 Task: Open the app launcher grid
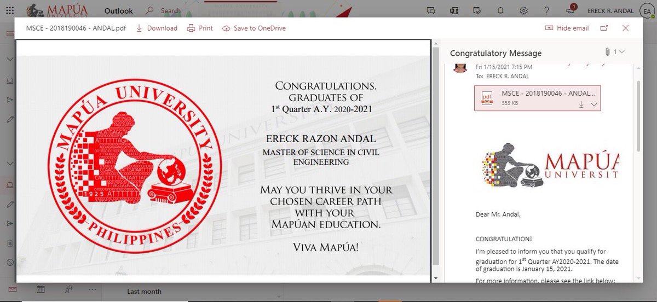coord(10,10)
